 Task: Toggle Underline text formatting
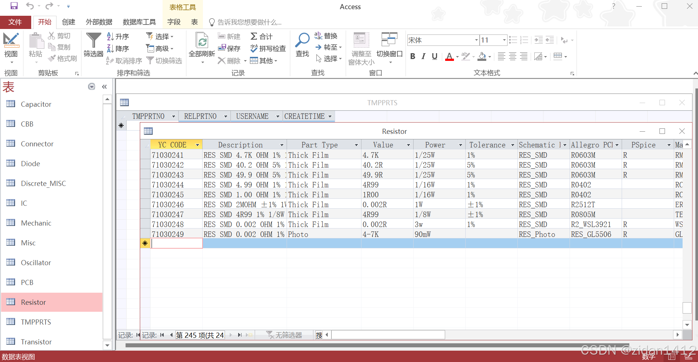[x=435, y=56]
